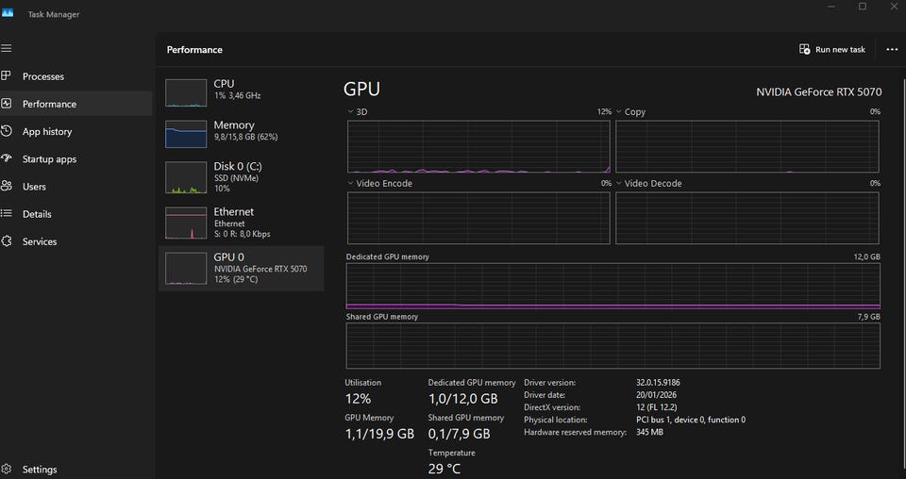Click the Dedicated GPU memory graph
This screenshot has width=906, height=479.
612,286
